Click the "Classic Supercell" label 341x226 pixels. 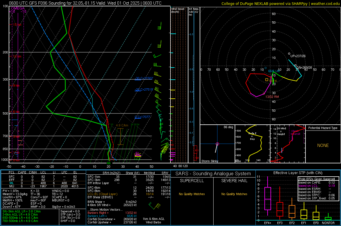295,132
